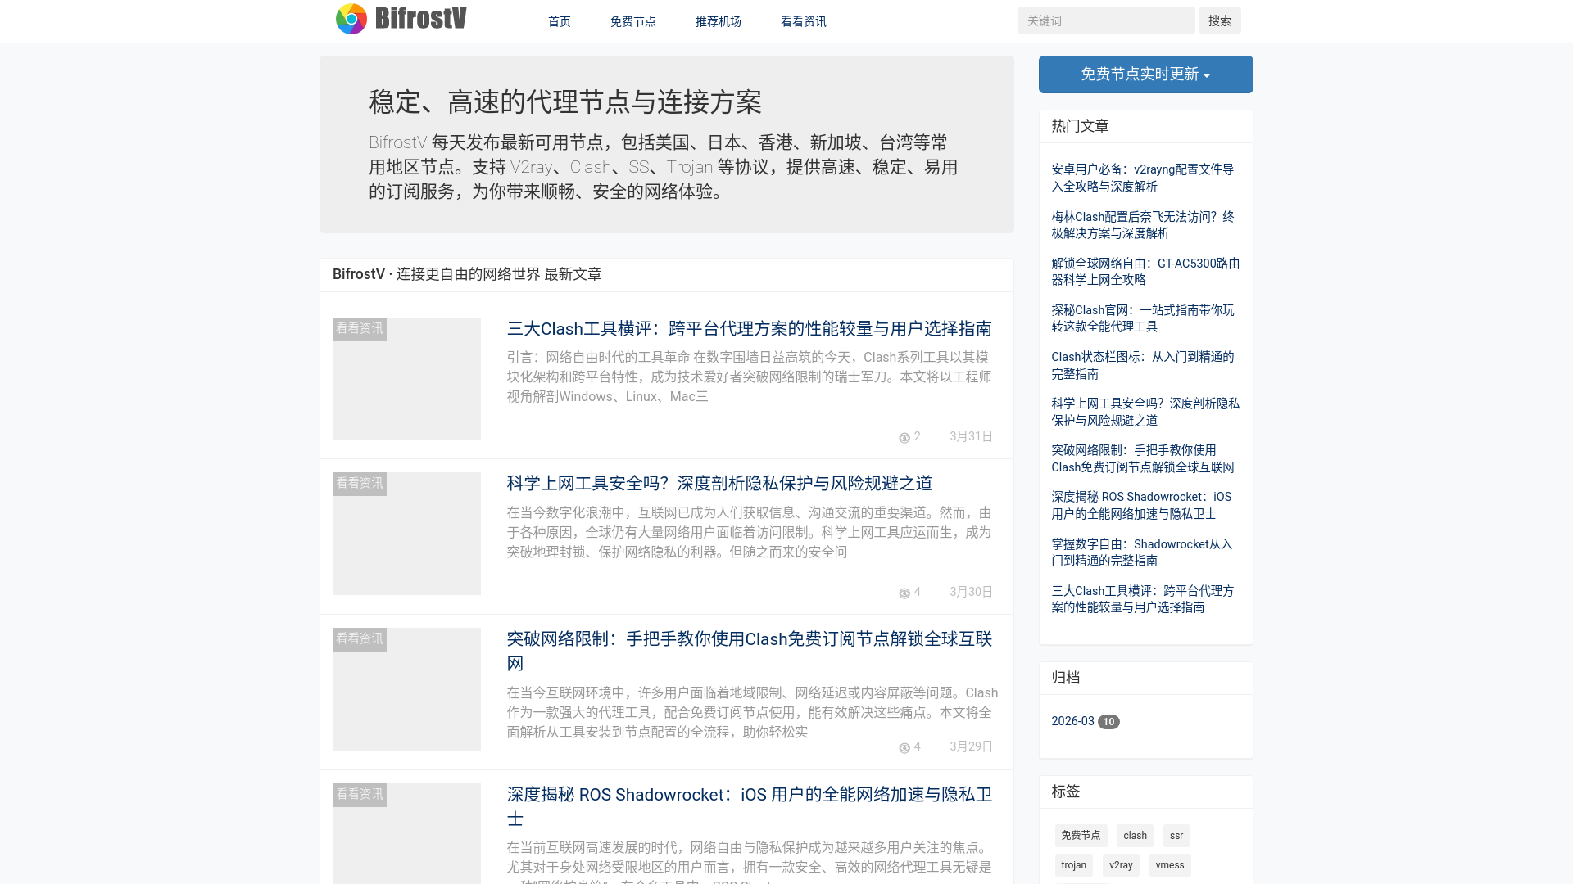Focus the 关键词 search field
This screenshot has height=884, width=1573.
1106,20
